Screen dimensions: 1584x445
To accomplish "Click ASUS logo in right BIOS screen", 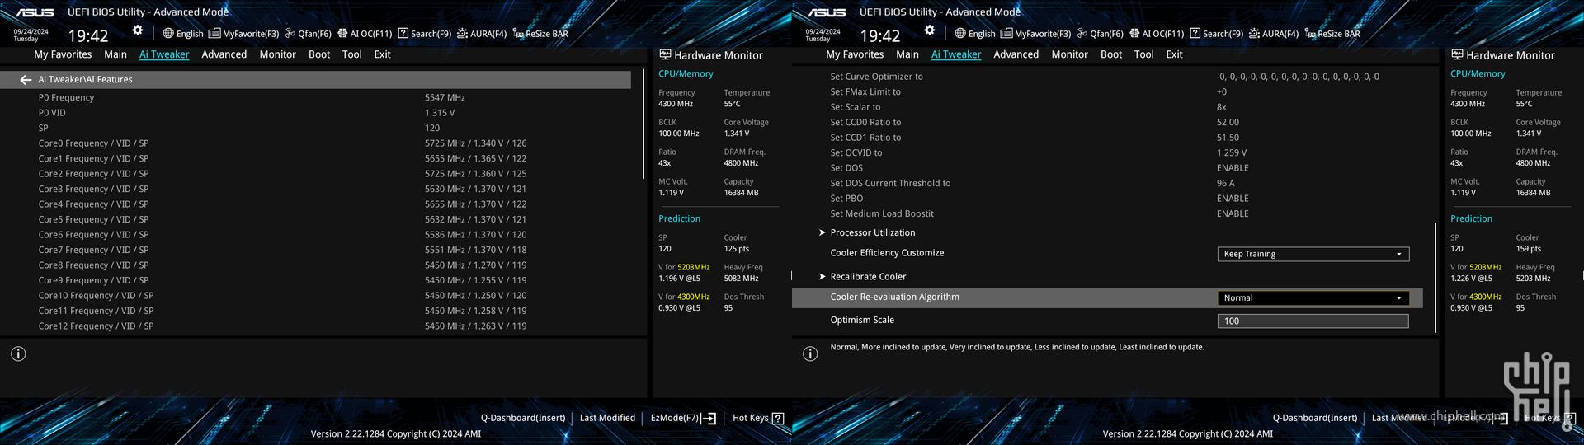I will [827, 12].
